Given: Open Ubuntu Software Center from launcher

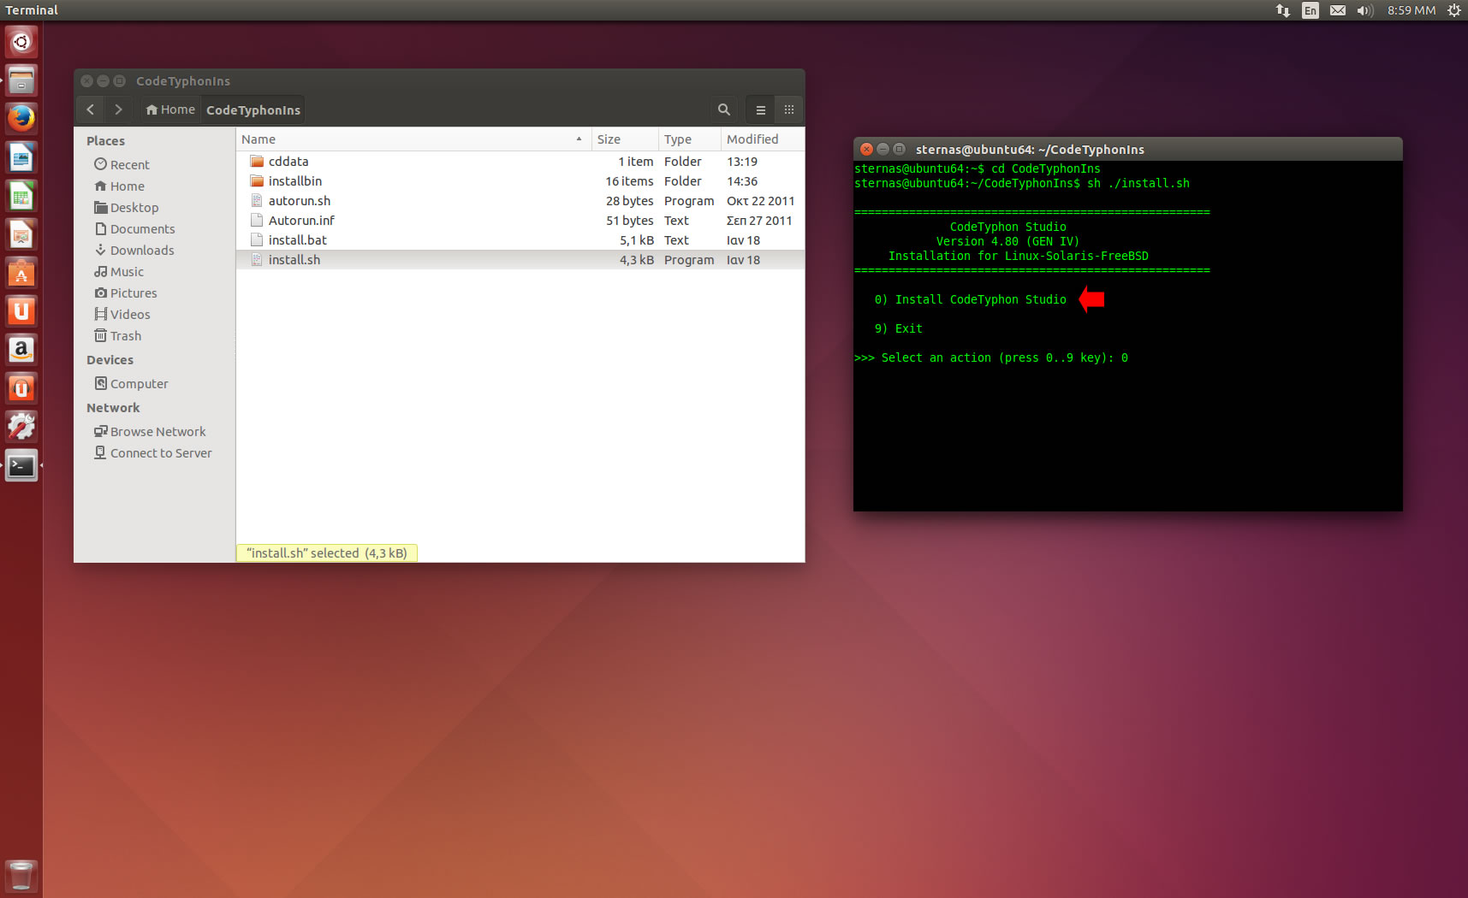Looking at the screenshot, I should click(21, 273).
